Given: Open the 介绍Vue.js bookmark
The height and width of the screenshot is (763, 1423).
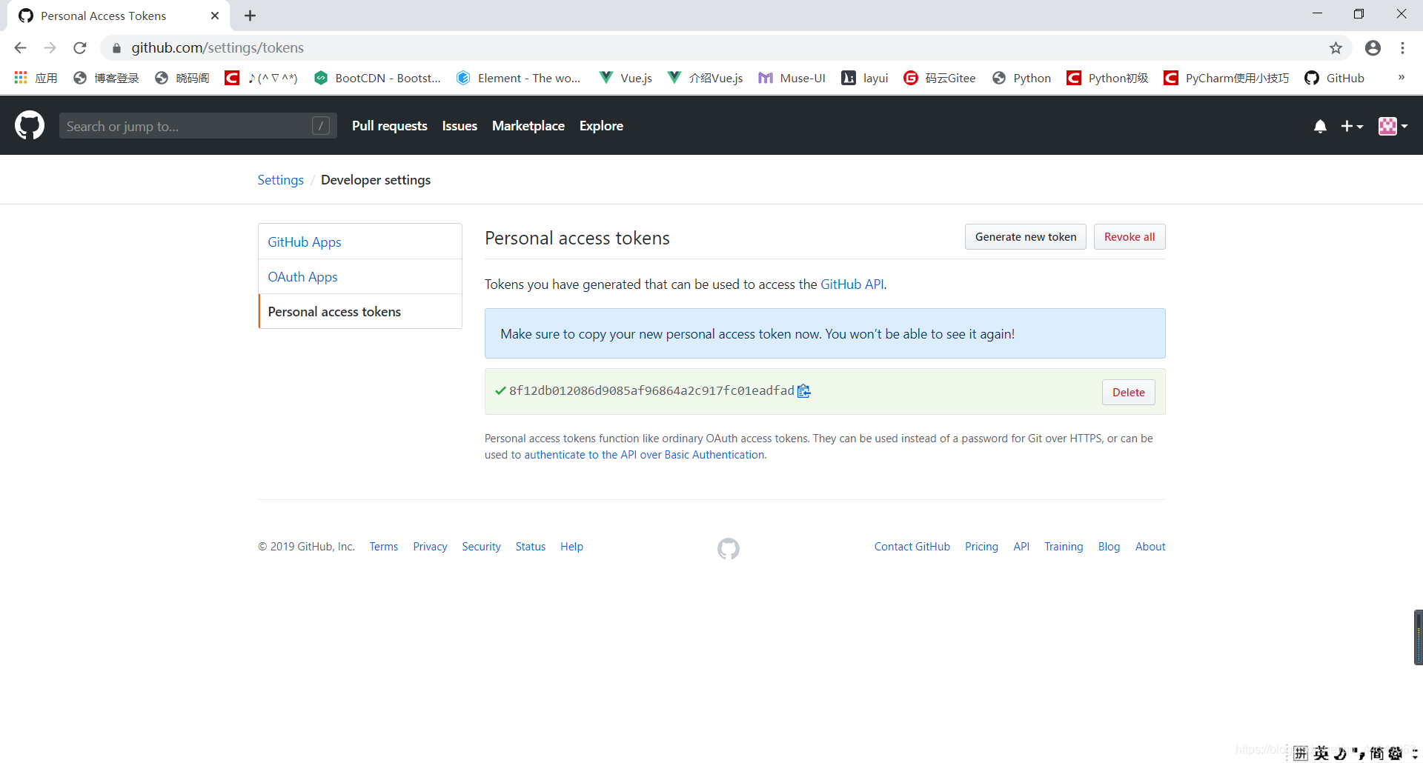Looking at the screenshot, I should point(705,78).
